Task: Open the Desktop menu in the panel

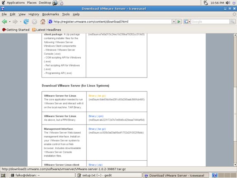Action: pos(45,3)
